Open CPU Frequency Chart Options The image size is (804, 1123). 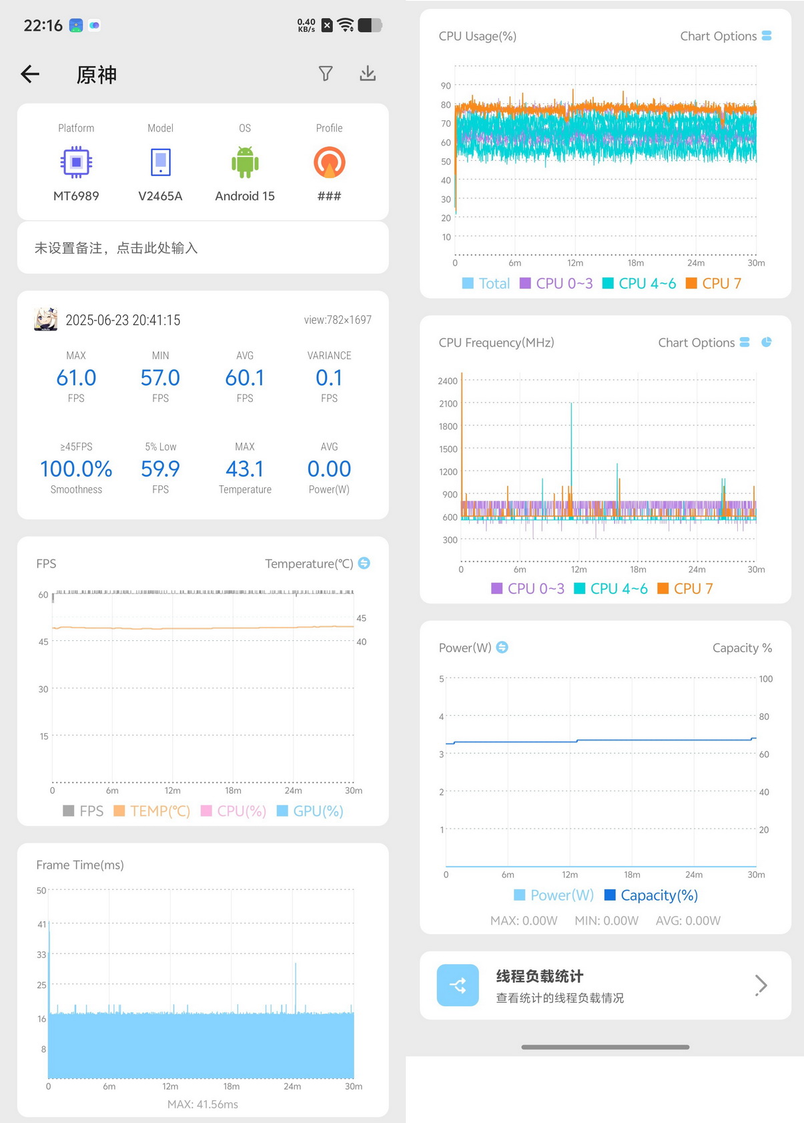[704, 343]
